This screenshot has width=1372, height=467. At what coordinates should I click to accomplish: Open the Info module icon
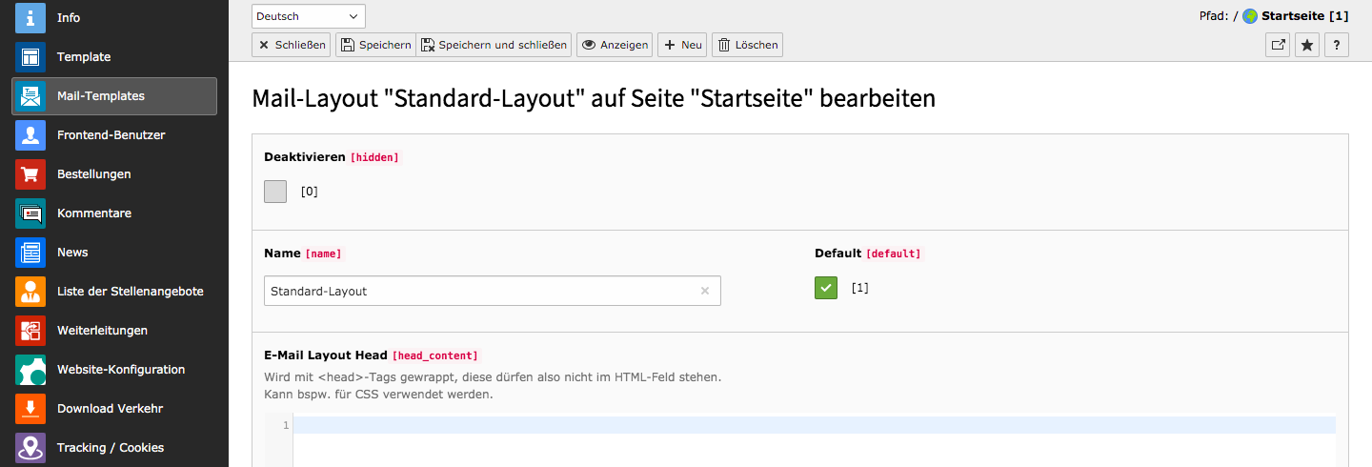click(30, 18)
